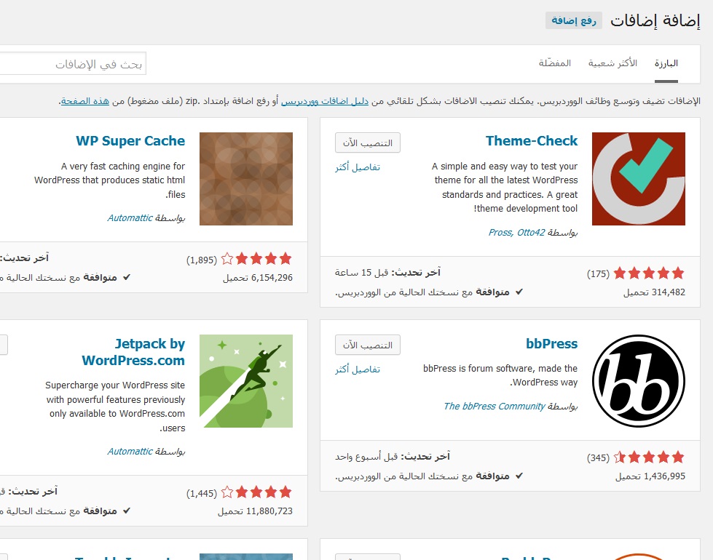Click the (345) rating count
The width and height of the screenshot is (713, 560).
tap(598, 457)
